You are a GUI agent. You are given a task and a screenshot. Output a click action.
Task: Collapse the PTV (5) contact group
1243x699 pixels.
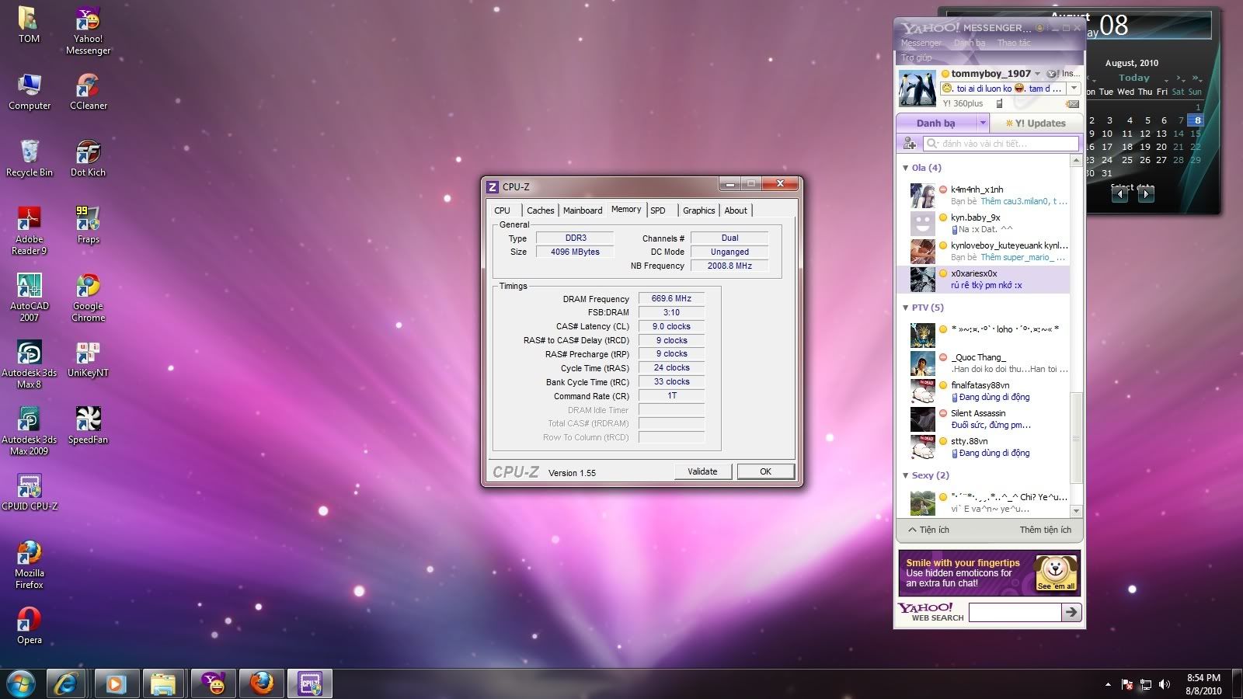pyautogui.click(x=905, y=308)
